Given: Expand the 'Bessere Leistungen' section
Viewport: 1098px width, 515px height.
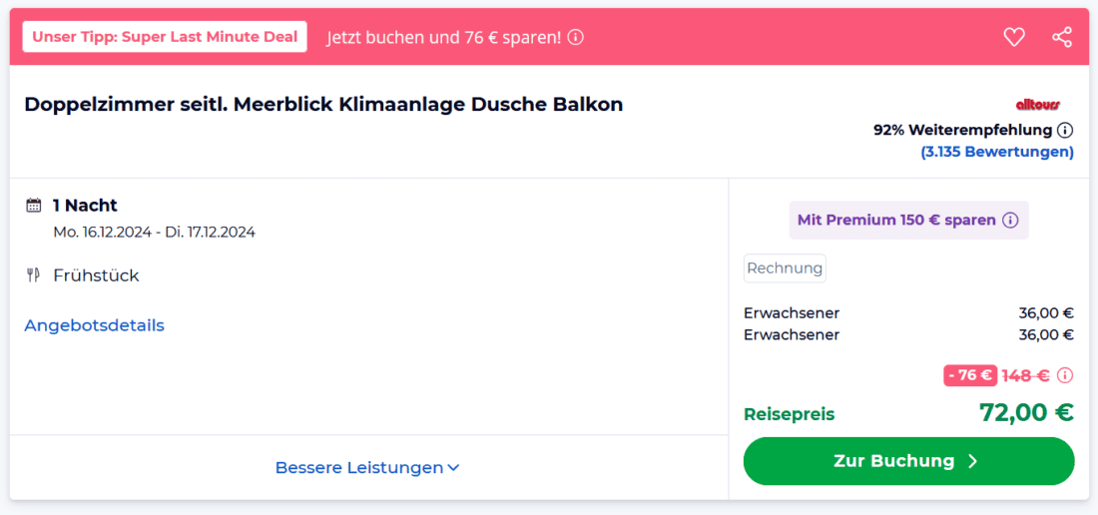Looking at the screenshot, I should coord(367,467).
